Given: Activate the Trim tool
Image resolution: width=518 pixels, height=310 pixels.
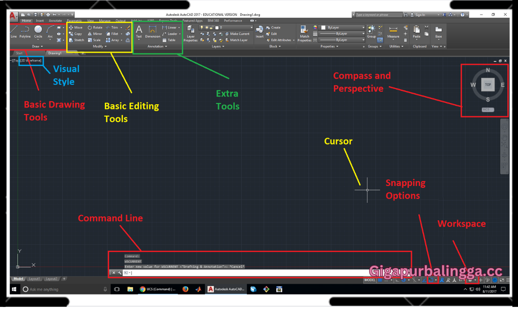Looking at the screenshot, I should (112, 28).
